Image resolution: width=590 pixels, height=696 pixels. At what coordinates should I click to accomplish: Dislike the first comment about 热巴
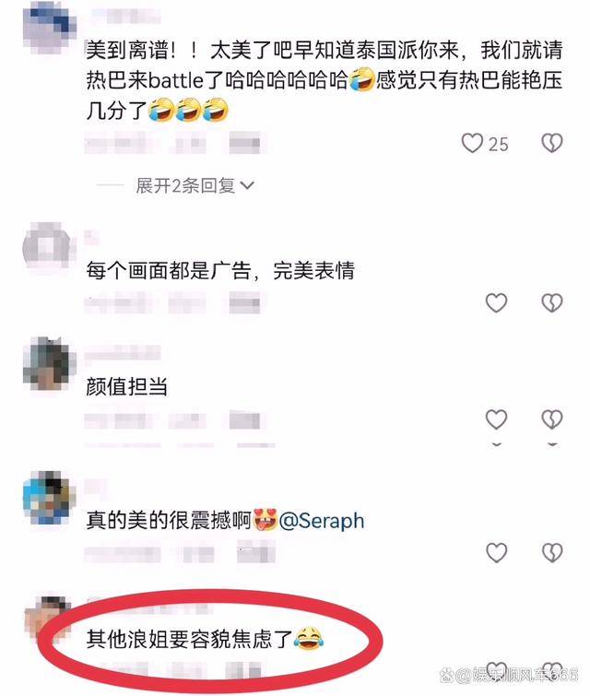(x=552, y=144)
